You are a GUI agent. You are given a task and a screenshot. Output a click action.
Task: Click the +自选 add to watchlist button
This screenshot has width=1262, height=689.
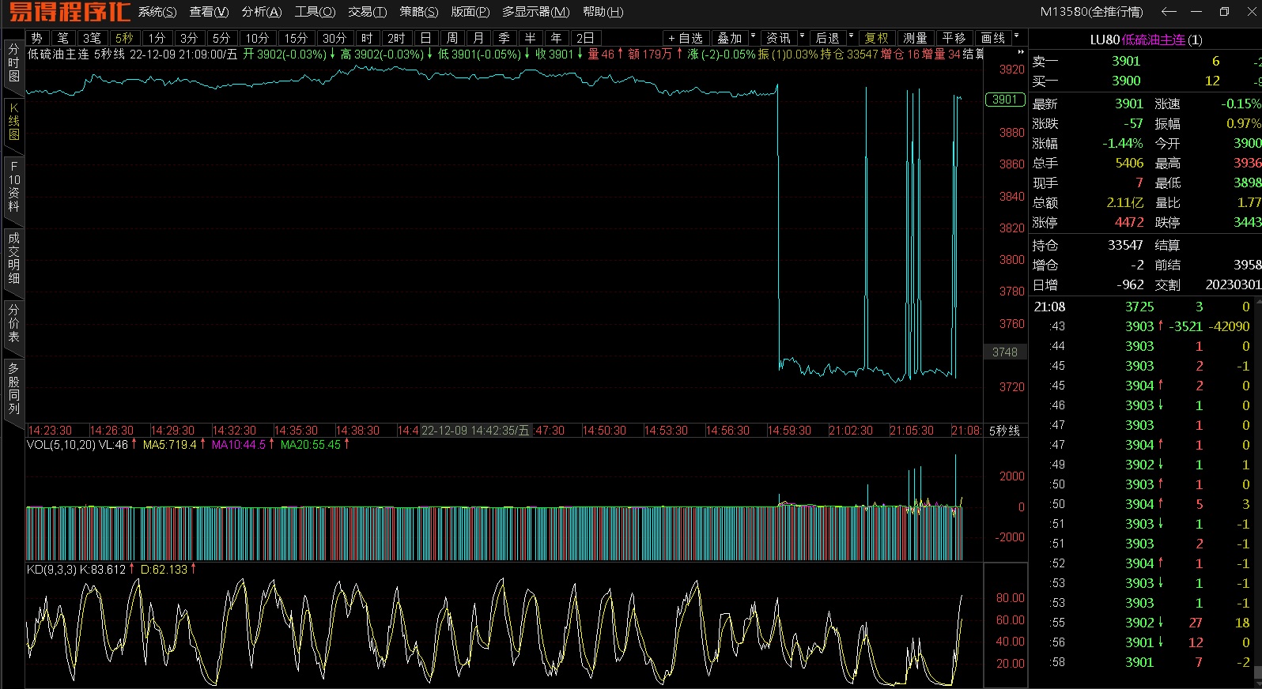coord(686,38)
